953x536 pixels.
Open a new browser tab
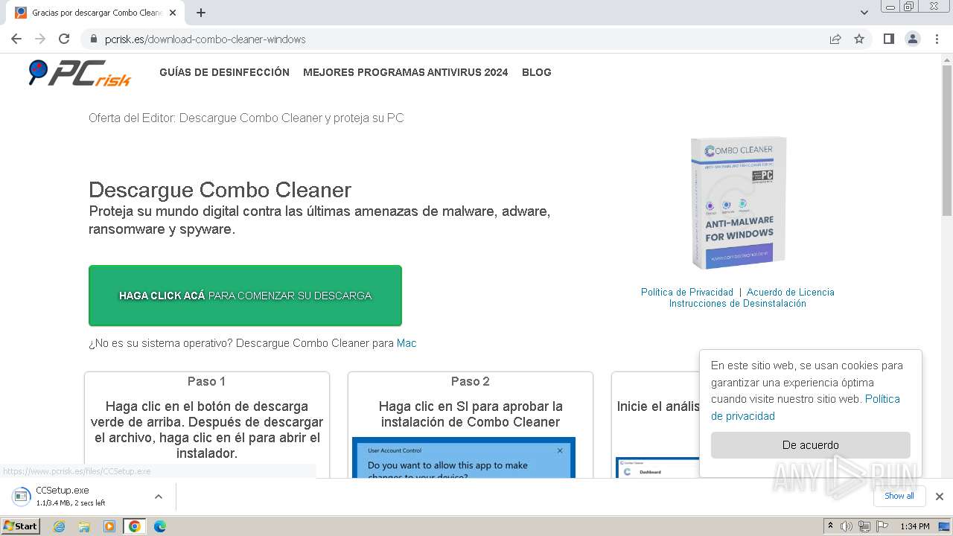[x=201, y=13]
